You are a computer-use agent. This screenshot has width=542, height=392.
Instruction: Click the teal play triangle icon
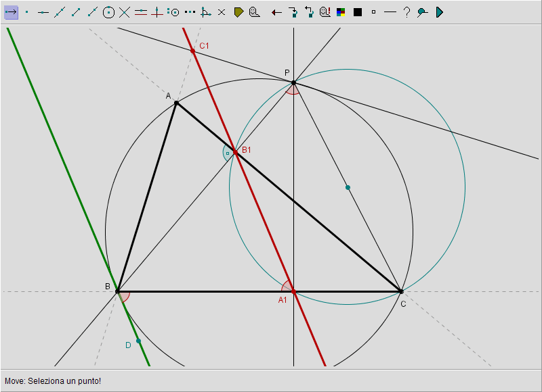439,12
